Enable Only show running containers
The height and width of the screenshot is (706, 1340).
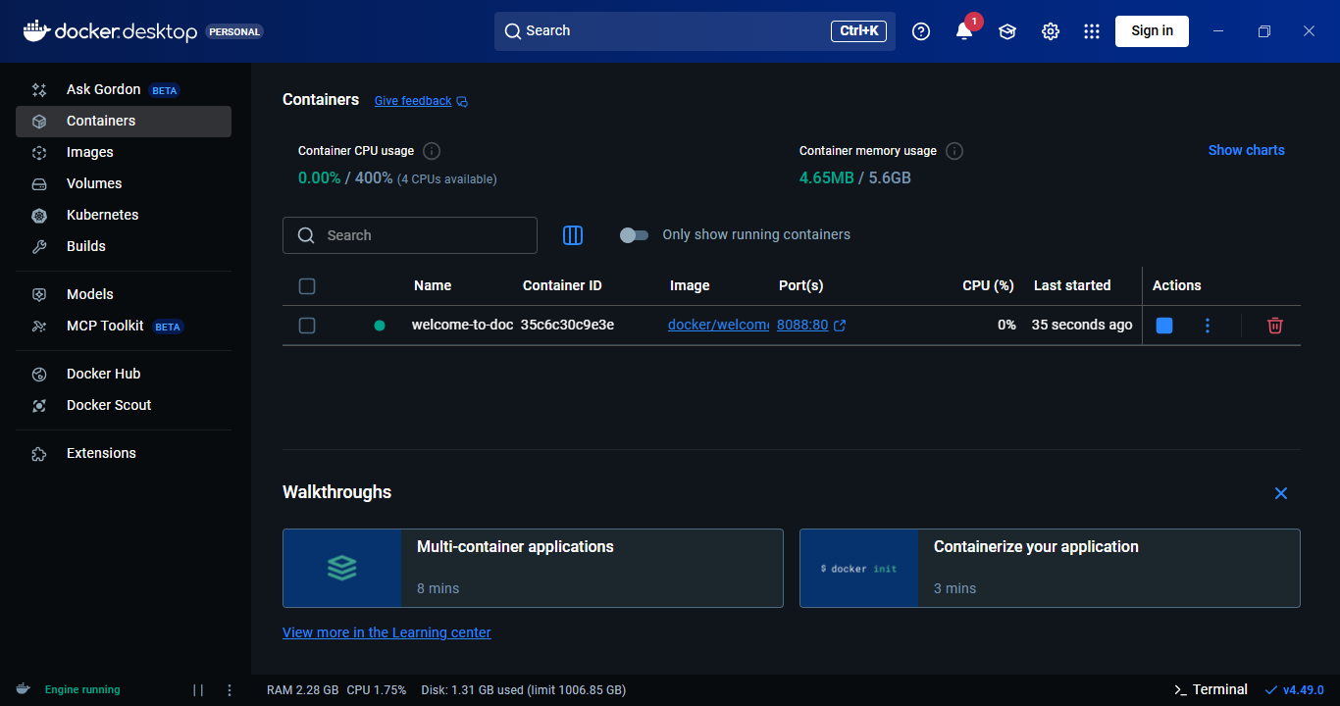point(634,234)
